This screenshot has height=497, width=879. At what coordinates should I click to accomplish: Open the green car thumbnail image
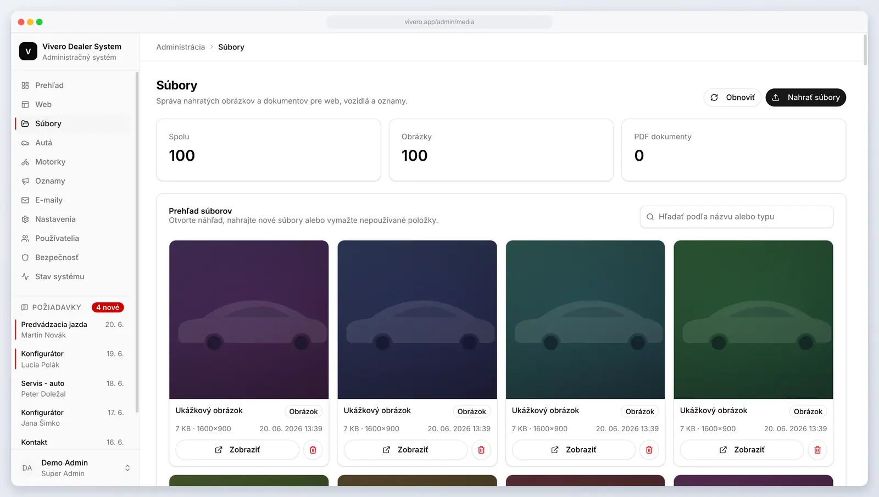point(753,320)
